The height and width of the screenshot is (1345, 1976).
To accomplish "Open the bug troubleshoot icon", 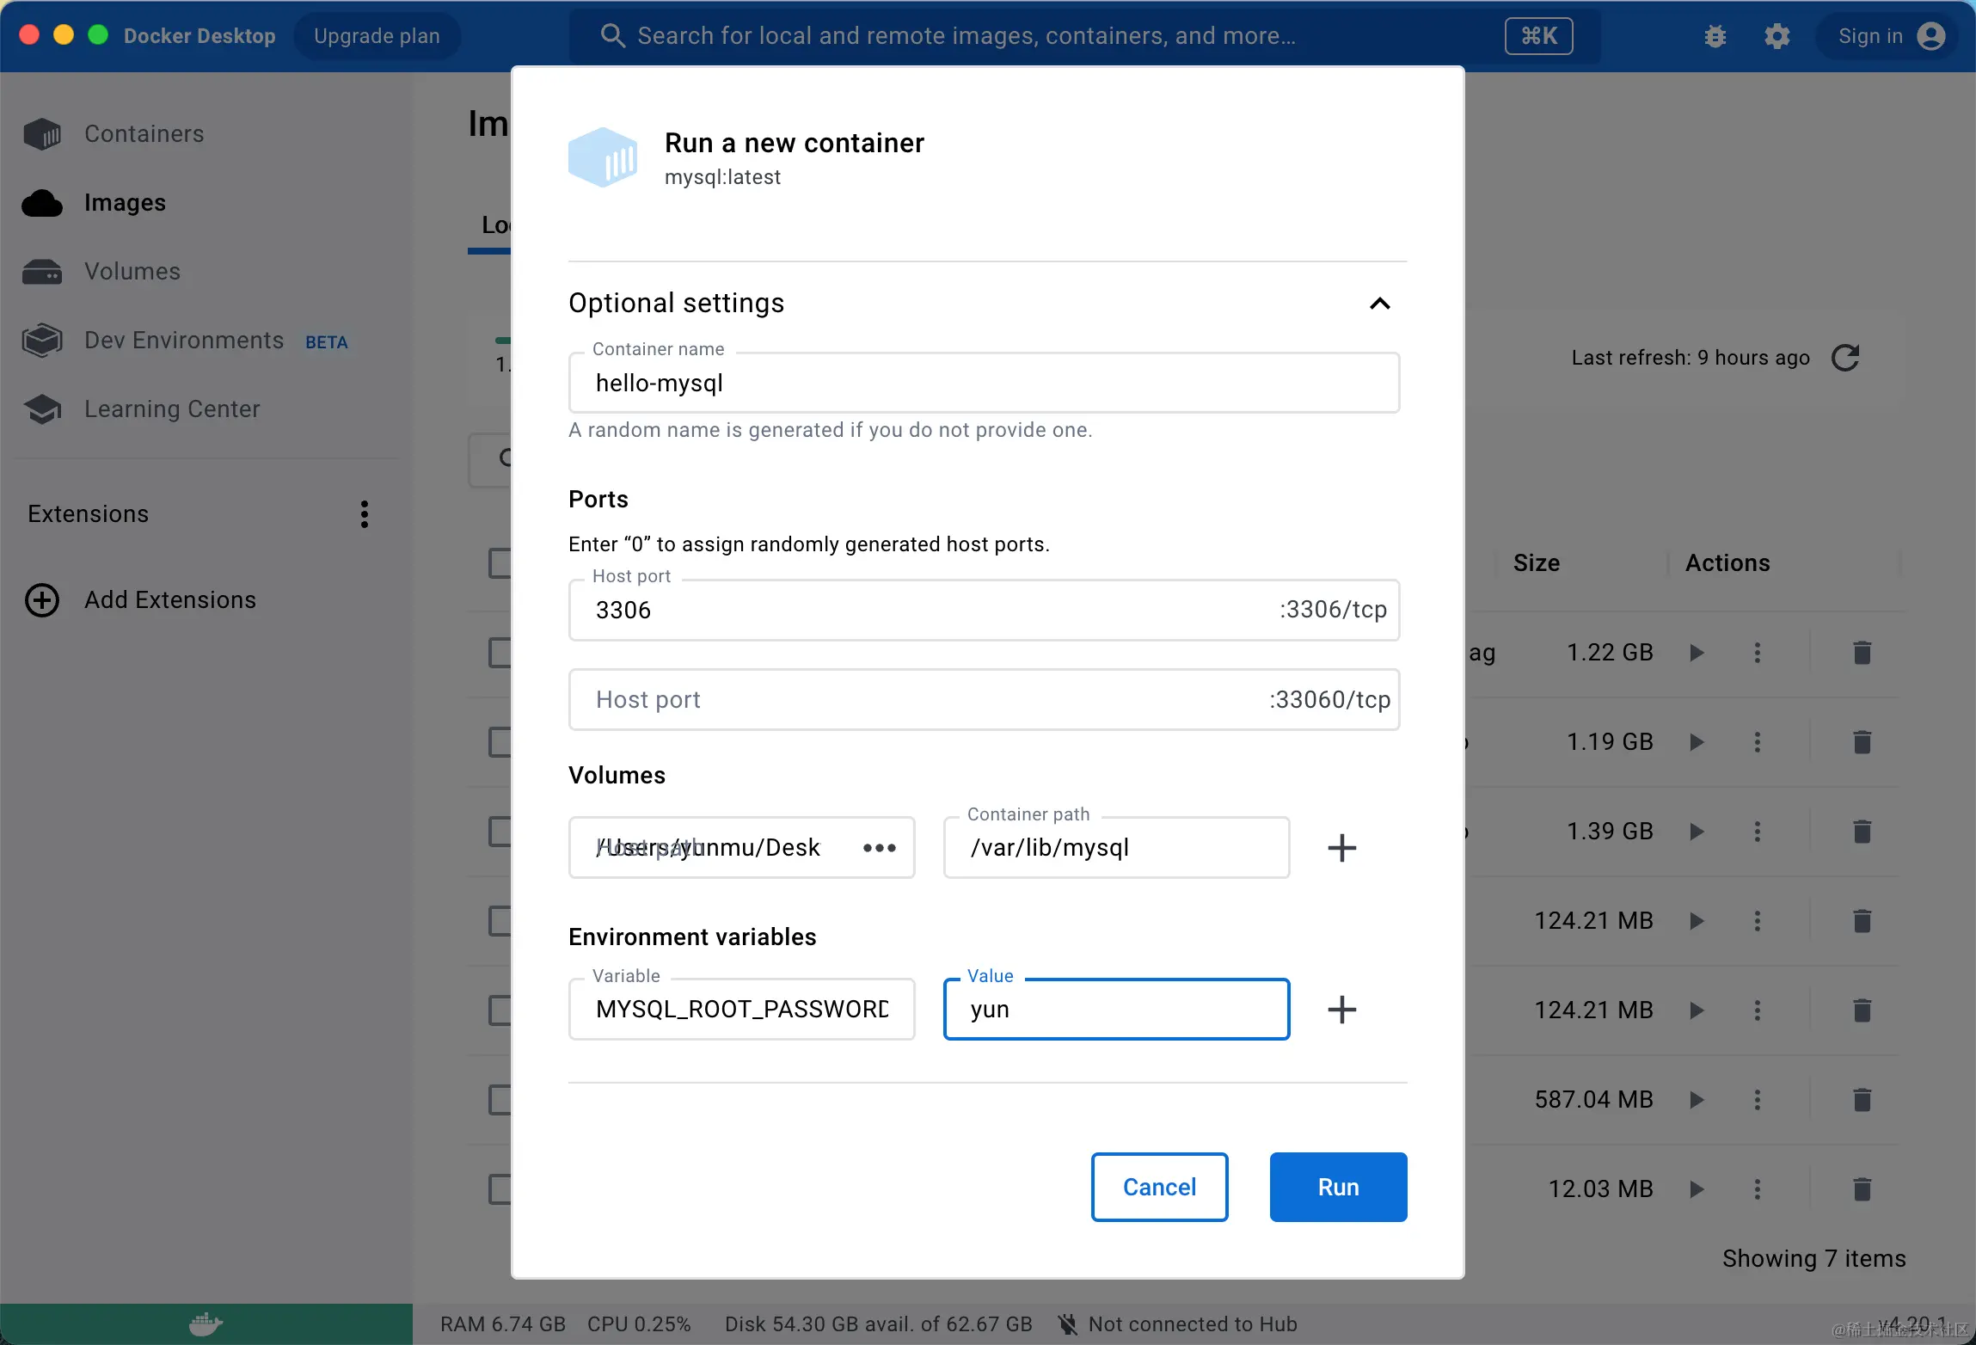I will coord(1715,36).
